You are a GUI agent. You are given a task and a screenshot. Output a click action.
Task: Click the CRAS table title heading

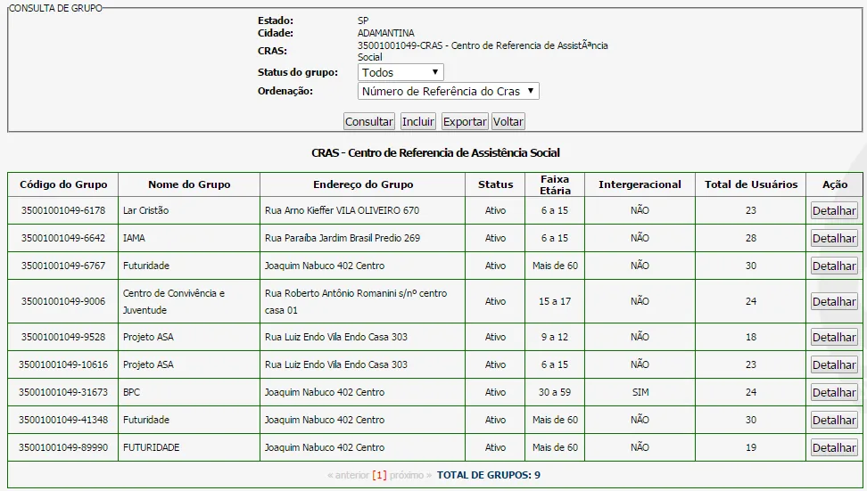(435, 153)
